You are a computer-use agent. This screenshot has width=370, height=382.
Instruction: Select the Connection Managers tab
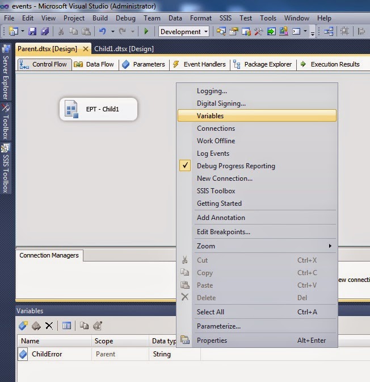click(49, 255)
